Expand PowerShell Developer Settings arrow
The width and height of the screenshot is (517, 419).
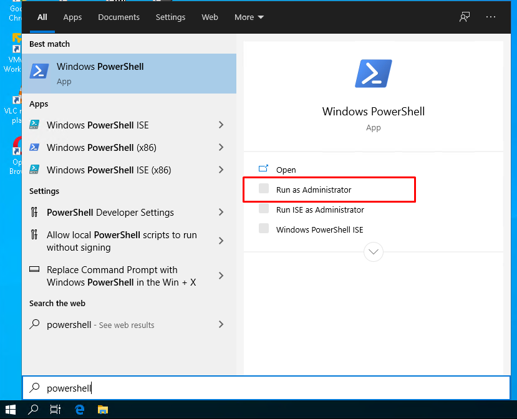pyautogui.click(x=221, y=212)
